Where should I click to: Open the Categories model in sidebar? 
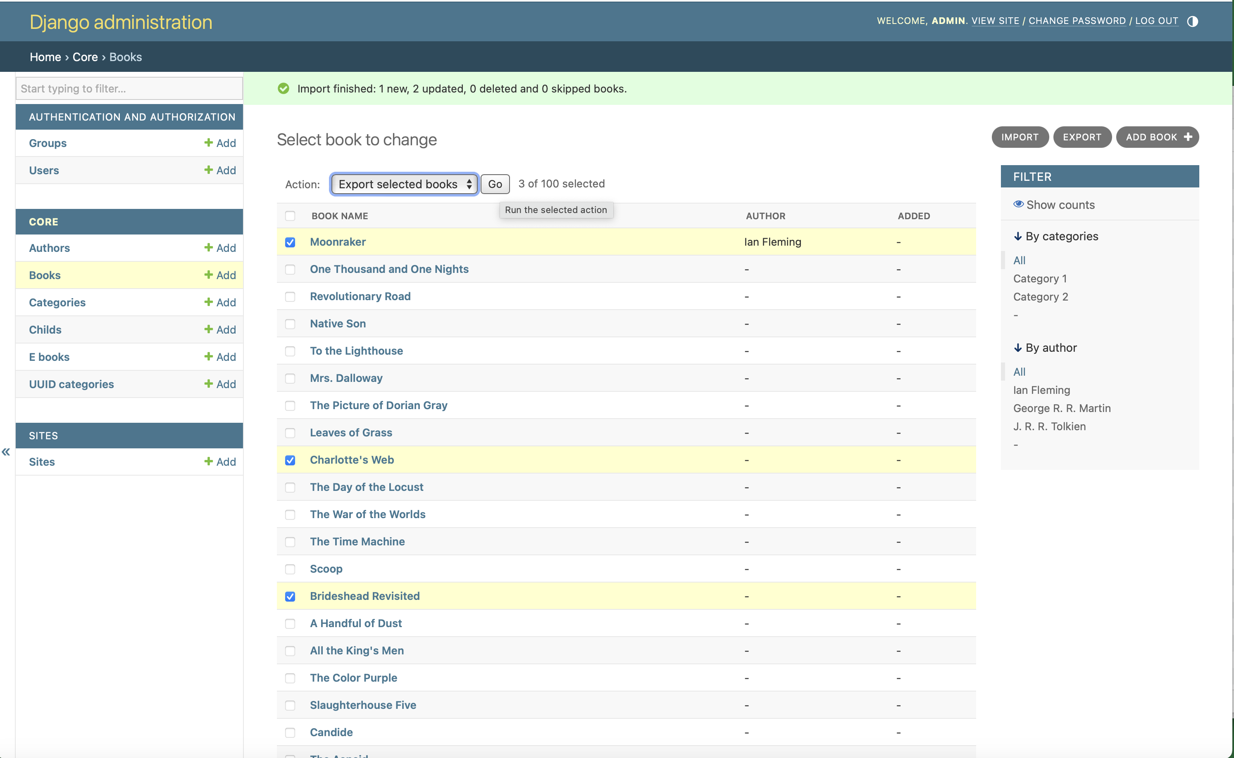coord(57,302)
